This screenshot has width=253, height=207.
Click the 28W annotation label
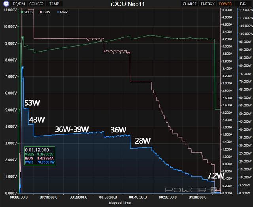[143, 141]
